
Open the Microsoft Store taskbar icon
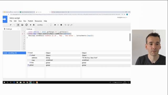(x=20, y=82)
